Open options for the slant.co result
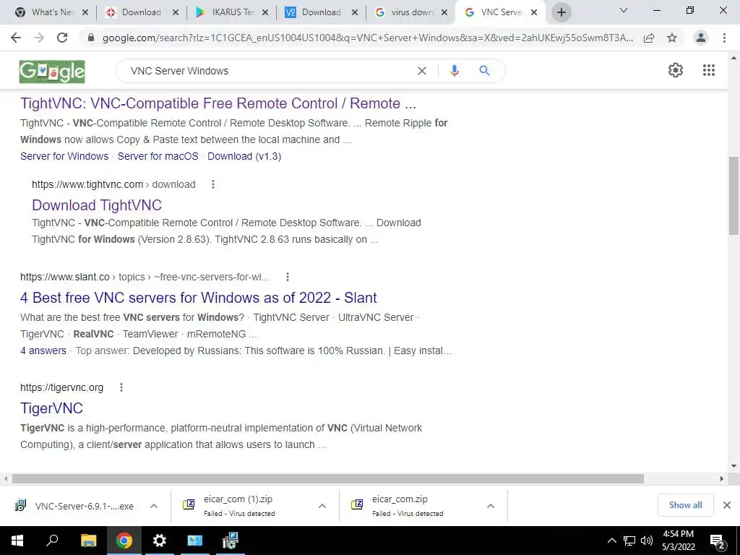This screenshot has width=740, height=555. tap(288, 277)
